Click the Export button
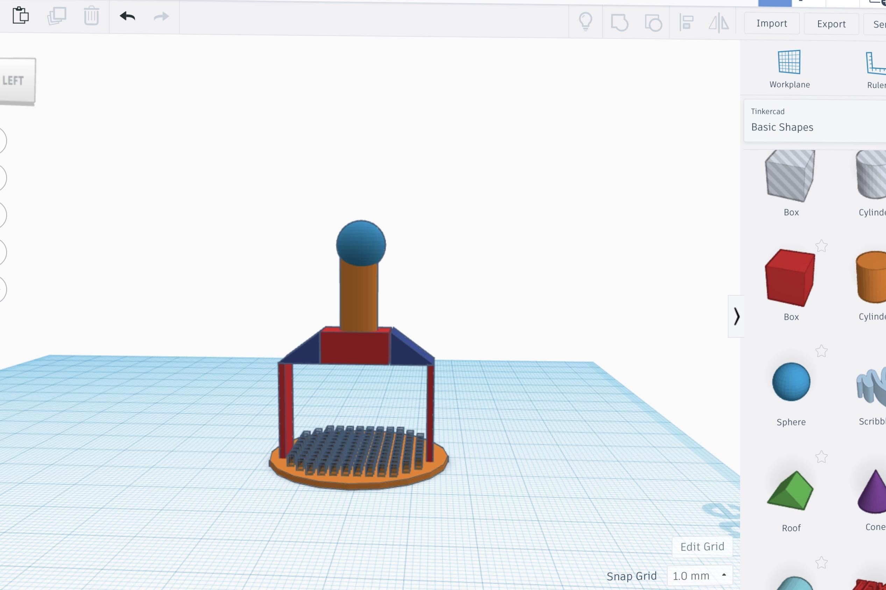The height and width of the screenshot is (590, 886). [x=831, y=24]
